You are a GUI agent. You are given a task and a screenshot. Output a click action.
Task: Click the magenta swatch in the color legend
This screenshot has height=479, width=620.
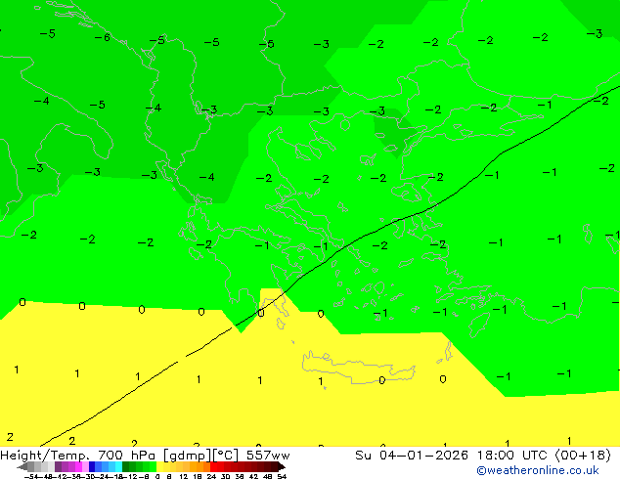tap(78, 466)
